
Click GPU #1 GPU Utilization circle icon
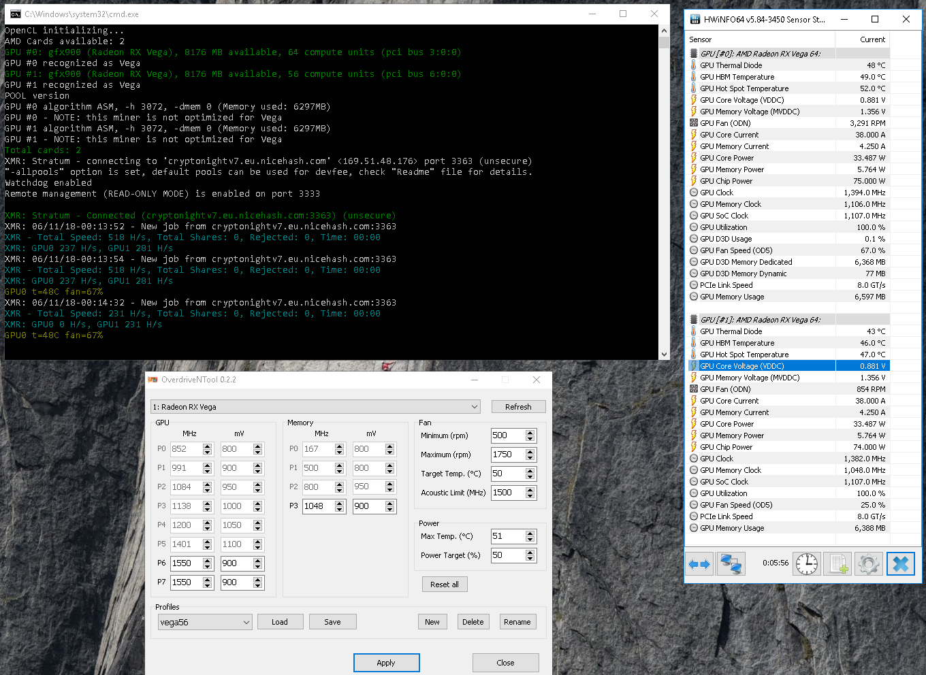pyautogui.click(x=693, y=493)
